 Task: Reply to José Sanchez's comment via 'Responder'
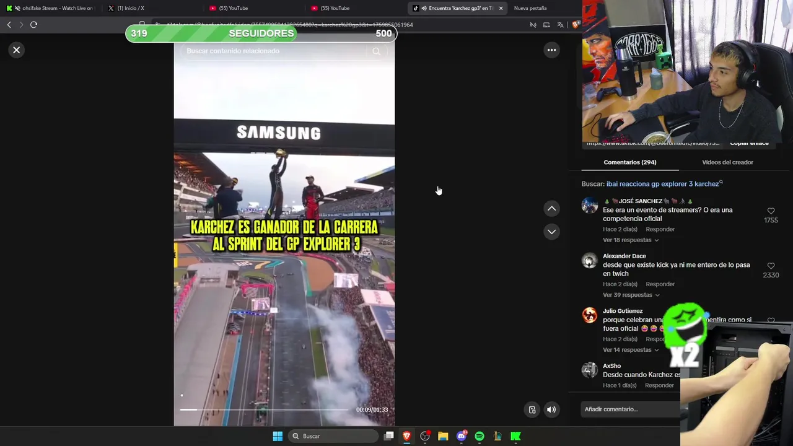660,229
